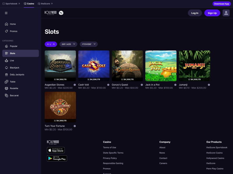Viewport: 233px width, 174px height.
Task: Click Sign Up button
Action: (212, 13)
